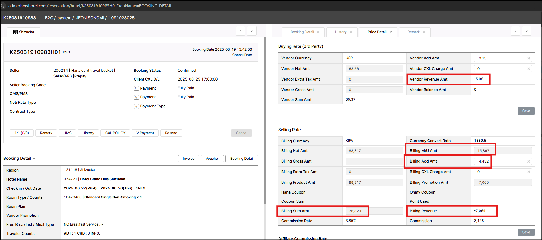Close the Remark tab using X icon
The height and width of the screenshot is (240, 542).
(424, 32)
